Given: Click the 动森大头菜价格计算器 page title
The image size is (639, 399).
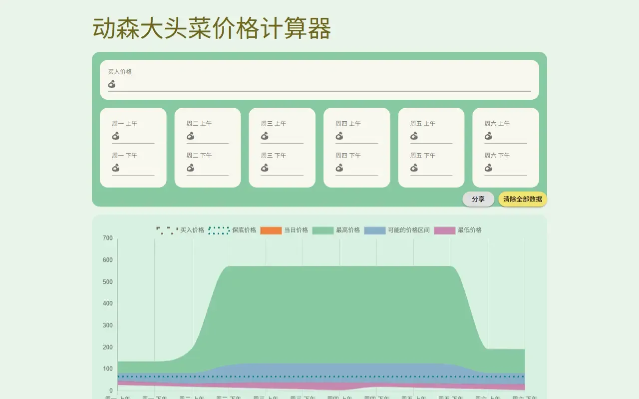Looking at the screenshot, I should [x=212, y=28].
